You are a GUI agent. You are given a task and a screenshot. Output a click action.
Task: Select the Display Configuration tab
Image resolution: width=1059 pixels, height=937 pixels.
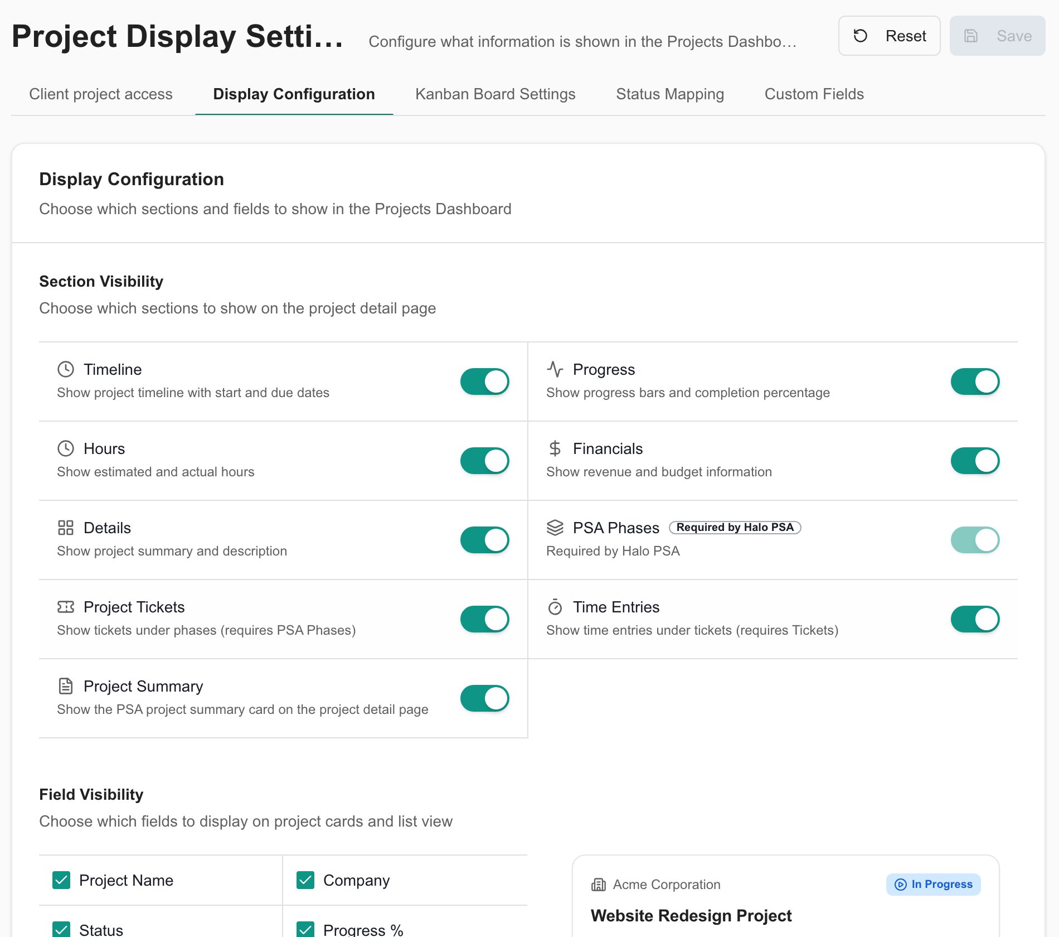click(294, 94)
